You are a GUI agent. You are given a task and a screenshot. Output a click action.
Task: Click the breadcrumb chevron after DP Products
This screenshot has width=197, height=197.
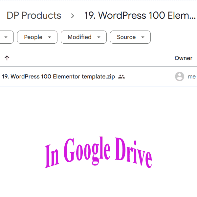pos(73,16)
